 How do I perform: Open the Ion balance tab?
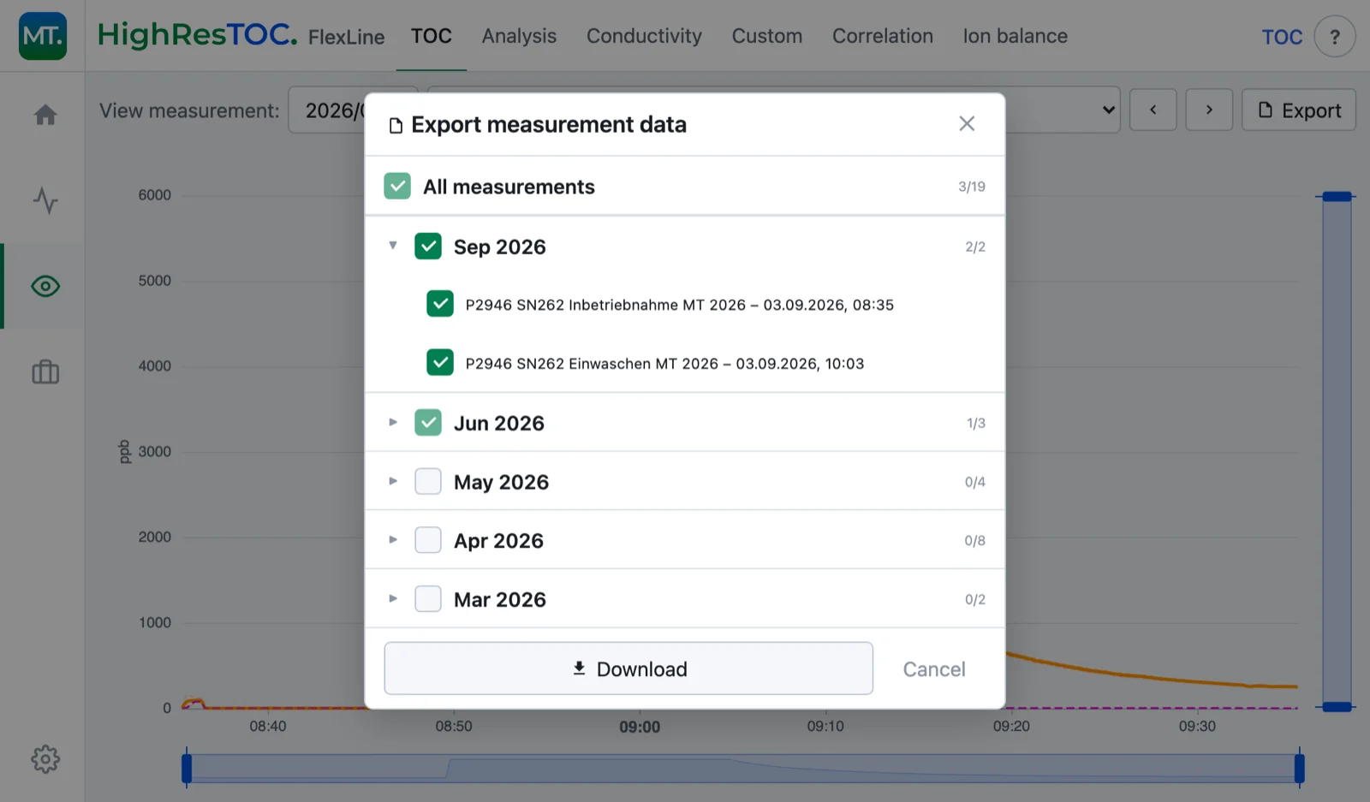1015,36
